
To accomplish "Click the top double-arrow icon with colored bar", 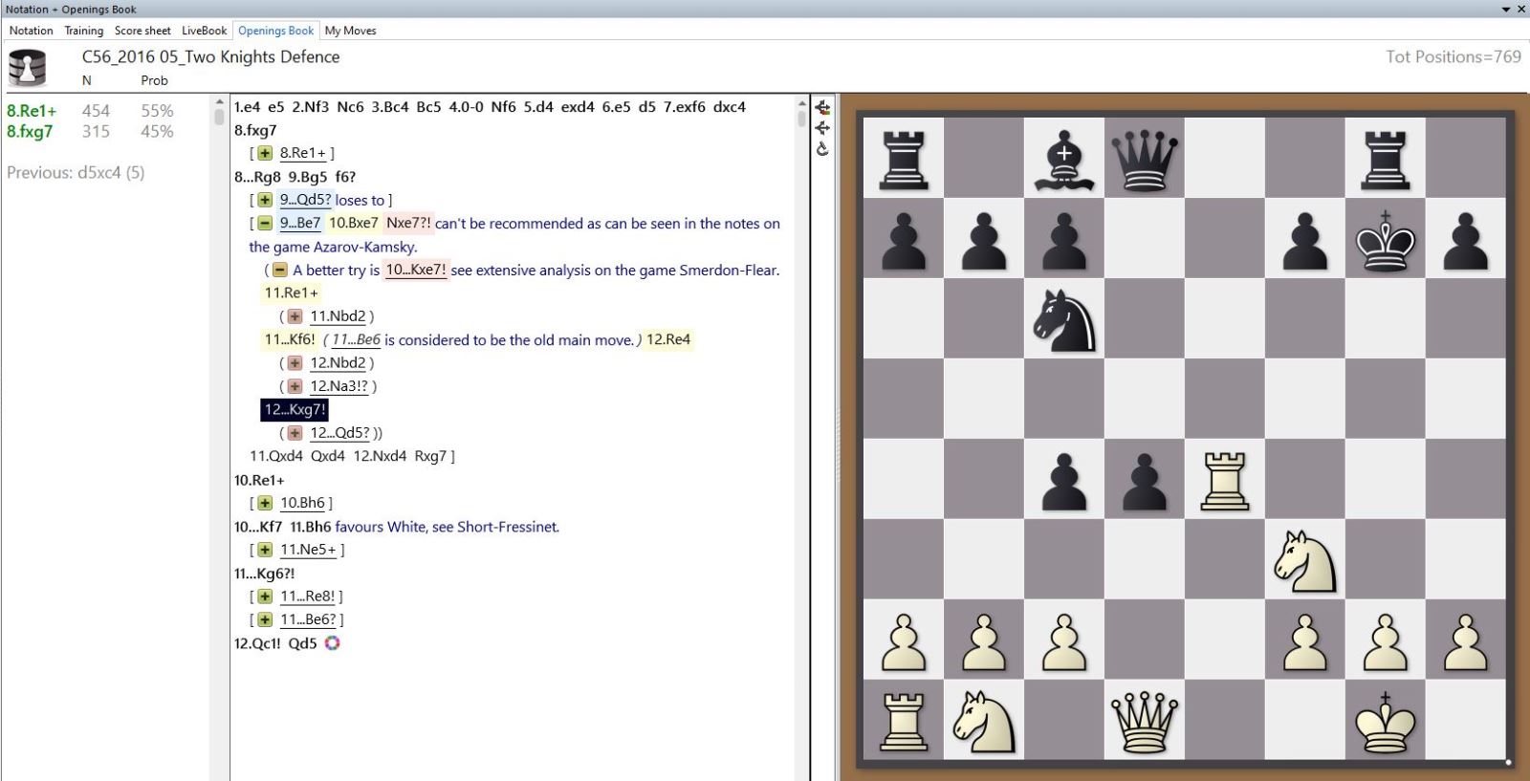I will [x=822, y=107].
